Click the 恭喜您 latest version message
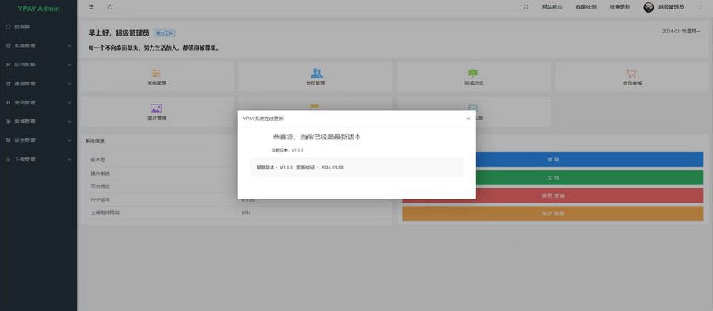 coord(317,137)
